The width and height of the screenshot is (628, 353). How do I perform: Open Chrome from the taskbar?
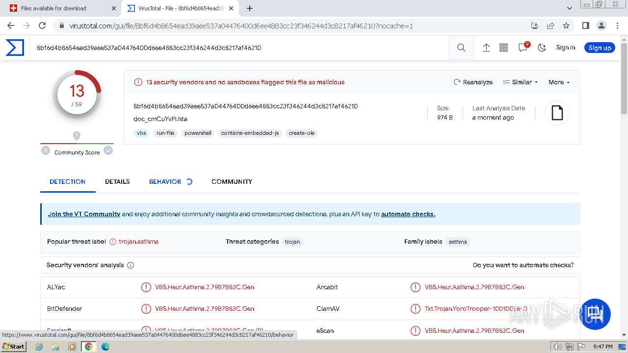[x=88, y=347]
